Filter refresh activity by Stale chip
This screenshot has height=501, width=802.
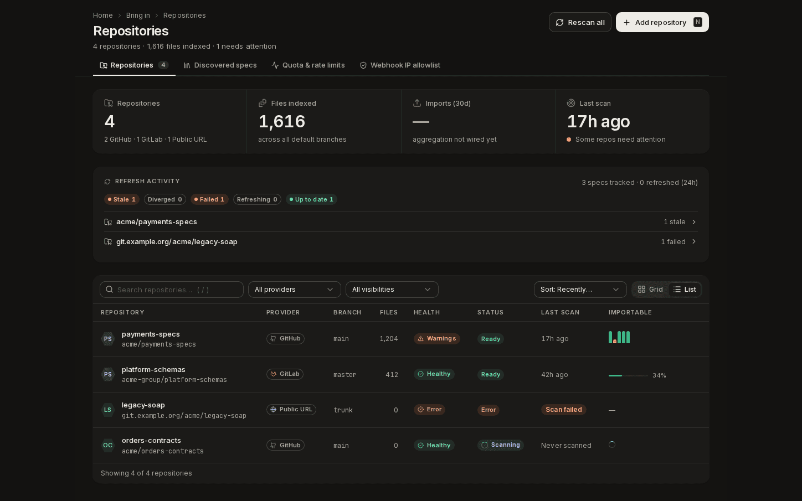pos(122,199)
